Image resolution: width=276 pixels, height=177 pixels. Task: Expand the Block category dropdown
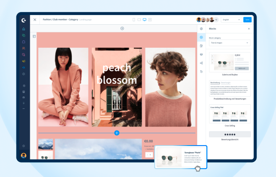[x=229, y=43]
